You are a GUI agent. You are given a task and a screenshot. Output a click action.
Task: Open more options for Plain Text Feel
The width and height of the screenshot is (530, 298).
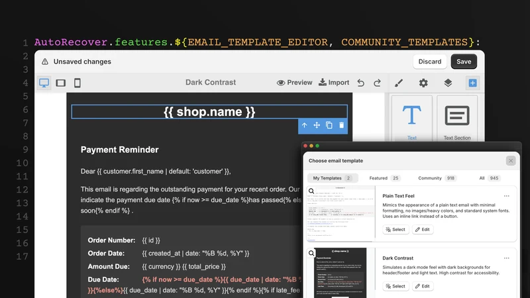click(506, 196)
